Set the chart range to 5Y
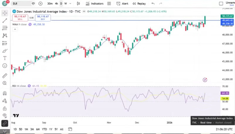235x134 pixels. 56,129
